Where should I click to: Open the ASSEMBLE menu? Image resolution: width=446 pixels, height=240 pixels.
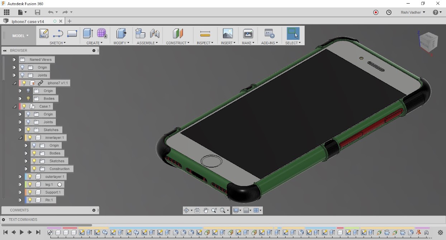(147, 43)
